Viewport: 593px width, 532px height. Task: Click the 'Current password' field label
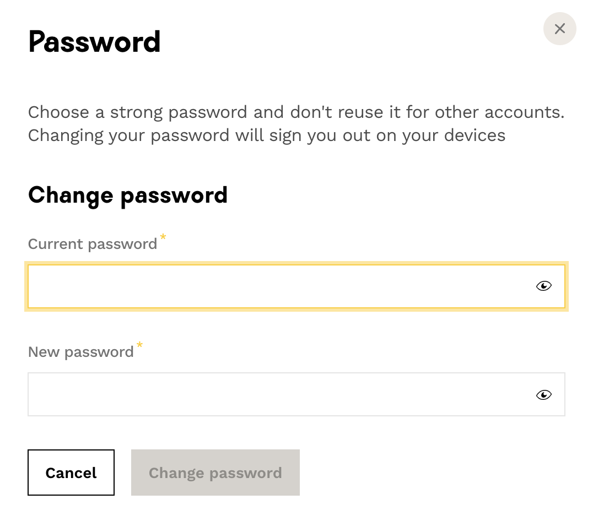click(93, 244)
